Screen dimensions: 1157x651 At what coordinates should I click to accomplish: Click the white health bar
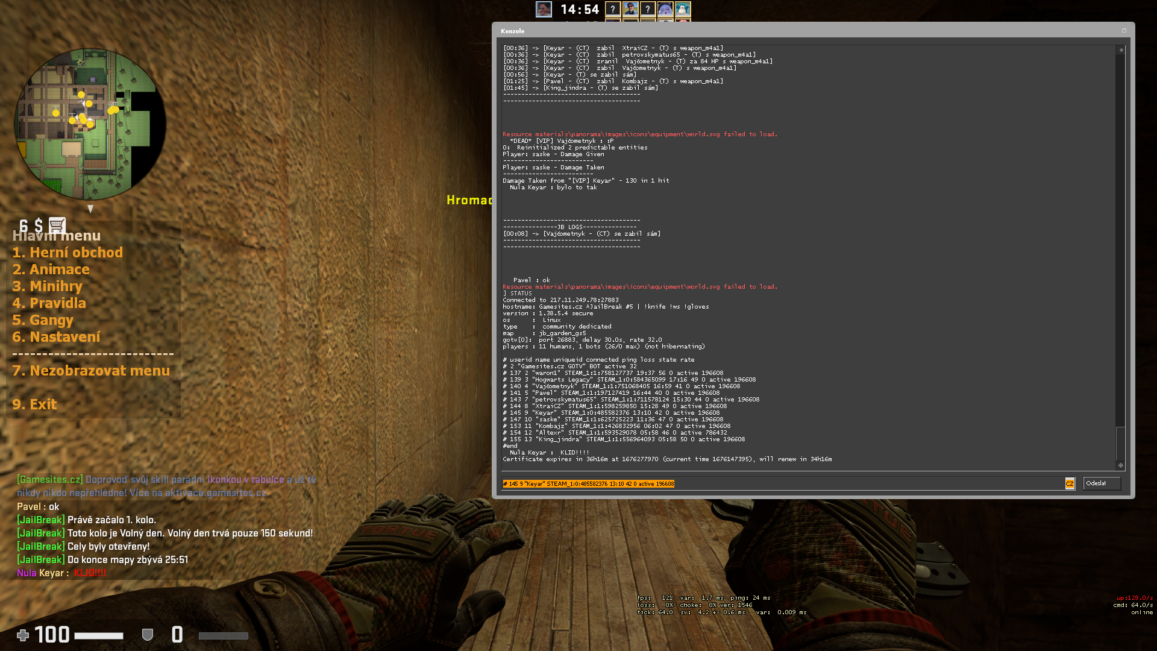pos(99,636)
